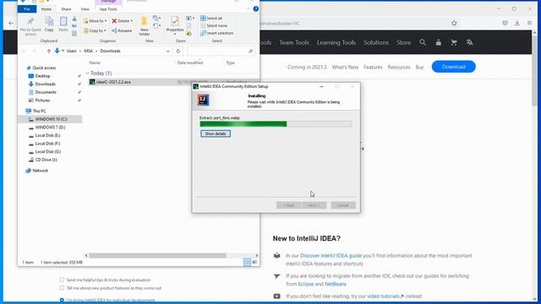541x304 pixels.
Task: Expand the address bar history dropdown
Action: pos(168,51)
